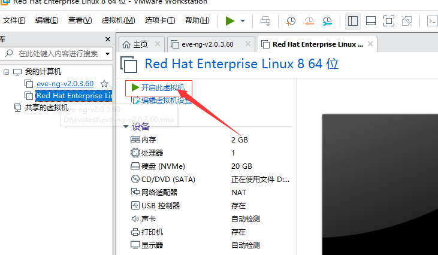
Task: Click the 显示器 monitor icon
Action: [x=135, y=245]
